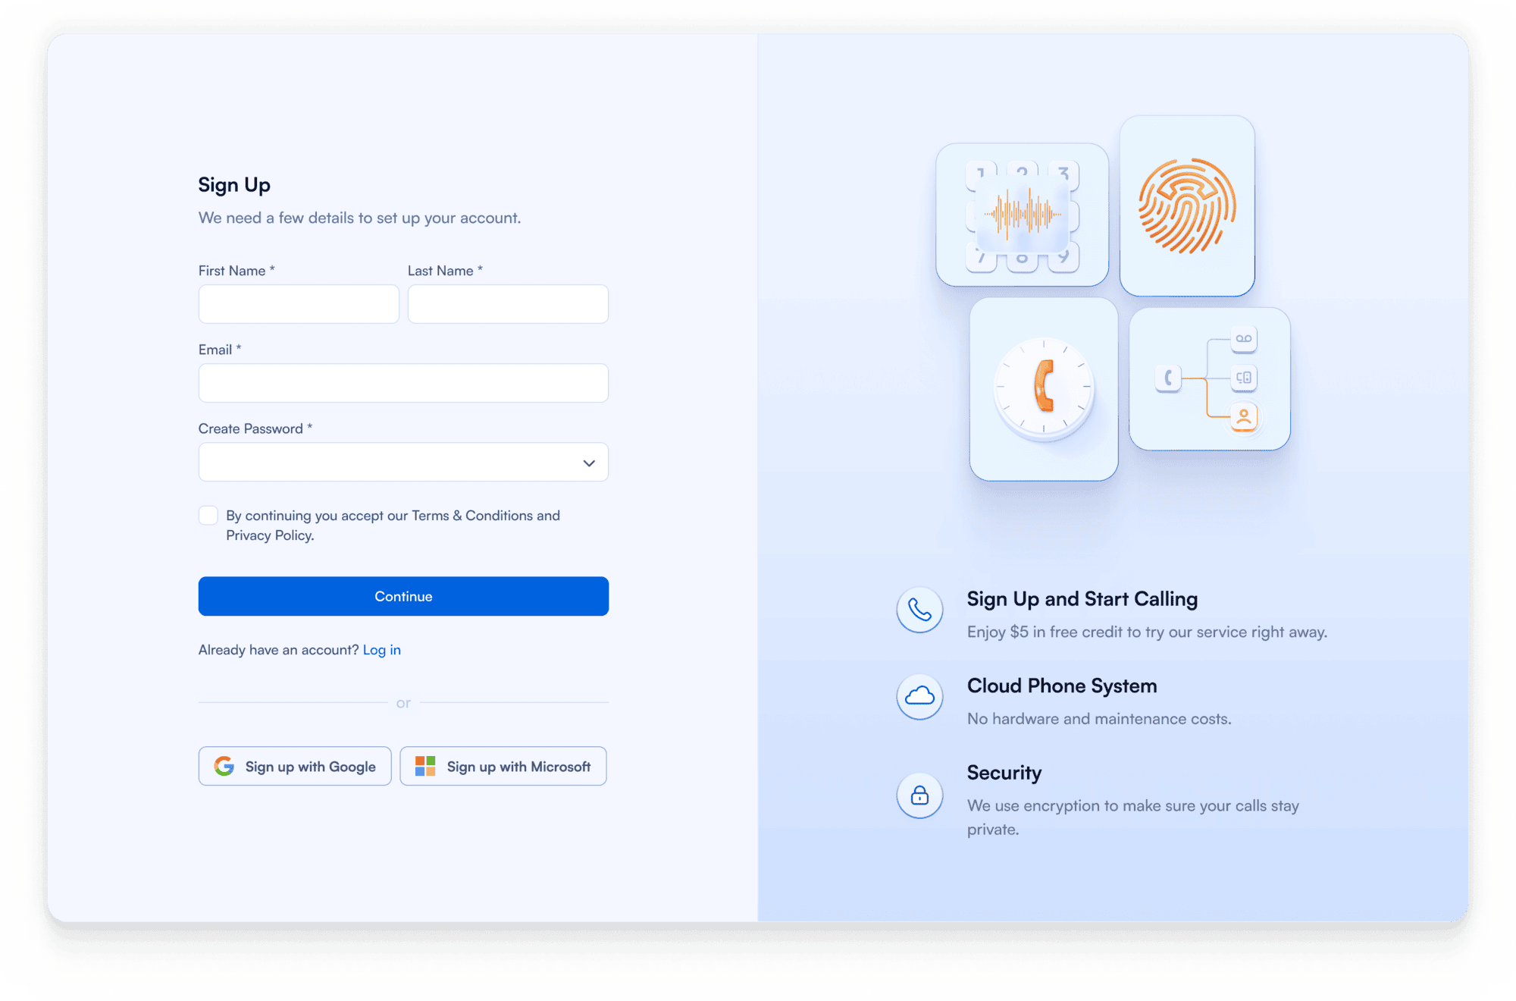Click the Google logo icon
The width and height of the screenshot is (1516, 1001).
[x=224, y=766]
